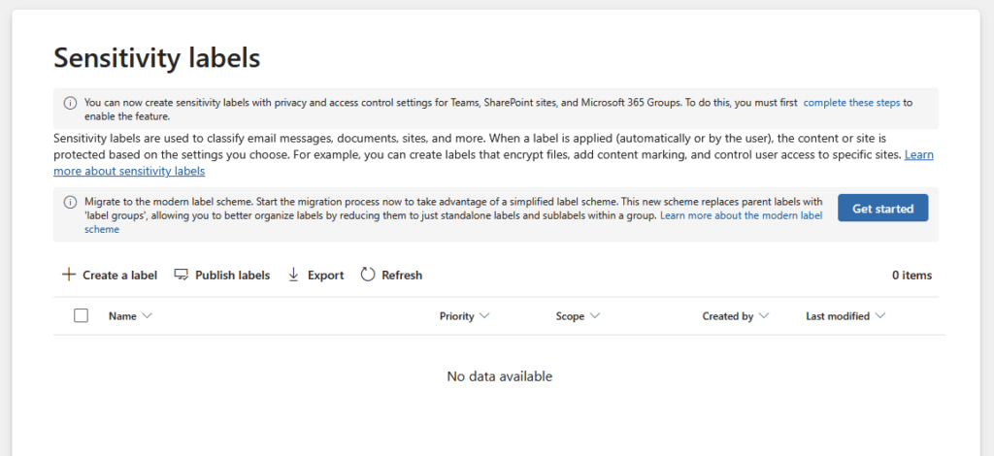Click the info icon in the migration banner
The height and width of the screenshot is (456, 994).
coord(70,202)
